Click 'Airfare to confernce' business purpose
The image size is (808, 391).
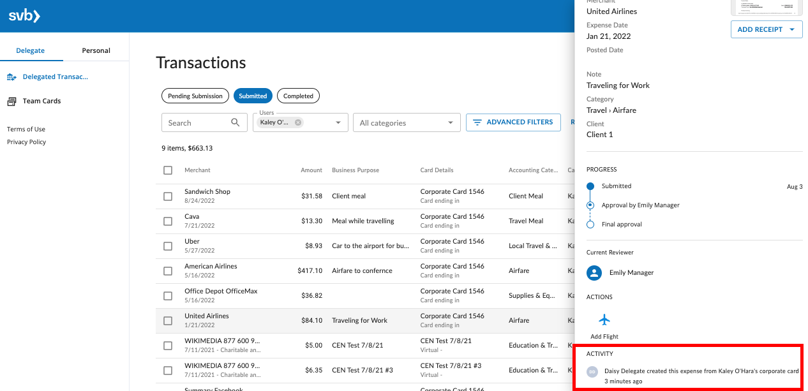[363, 271]
